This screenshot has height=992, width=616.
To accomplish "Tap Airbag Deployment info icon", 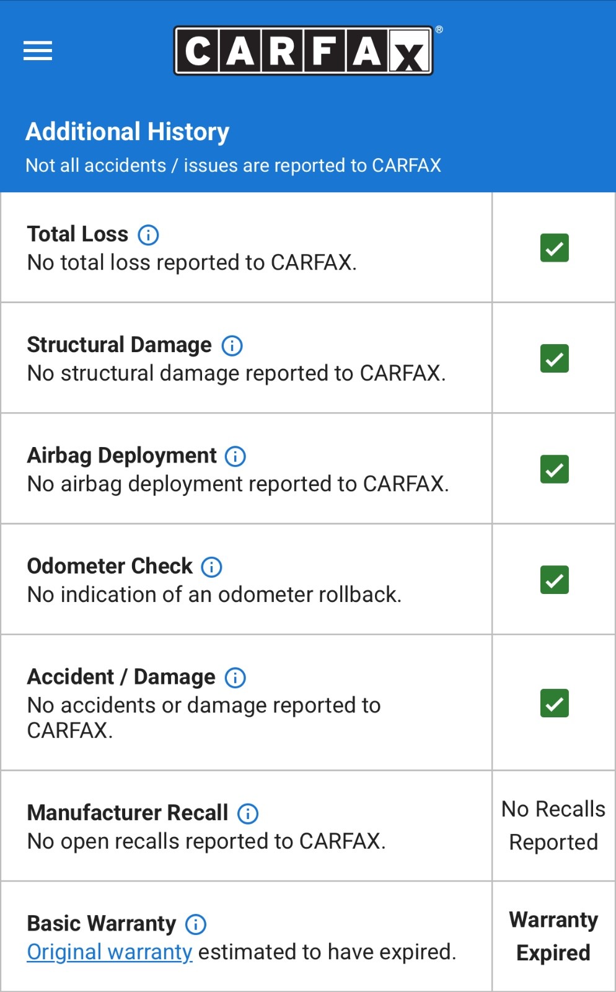I will coord(235,456).
